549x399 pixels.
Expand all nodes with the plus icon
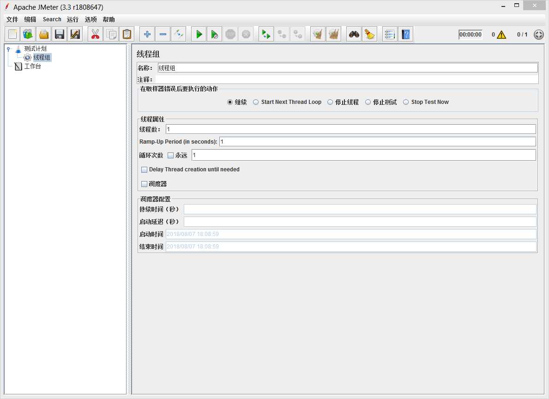pyautogui.click(x=147, y=34)
